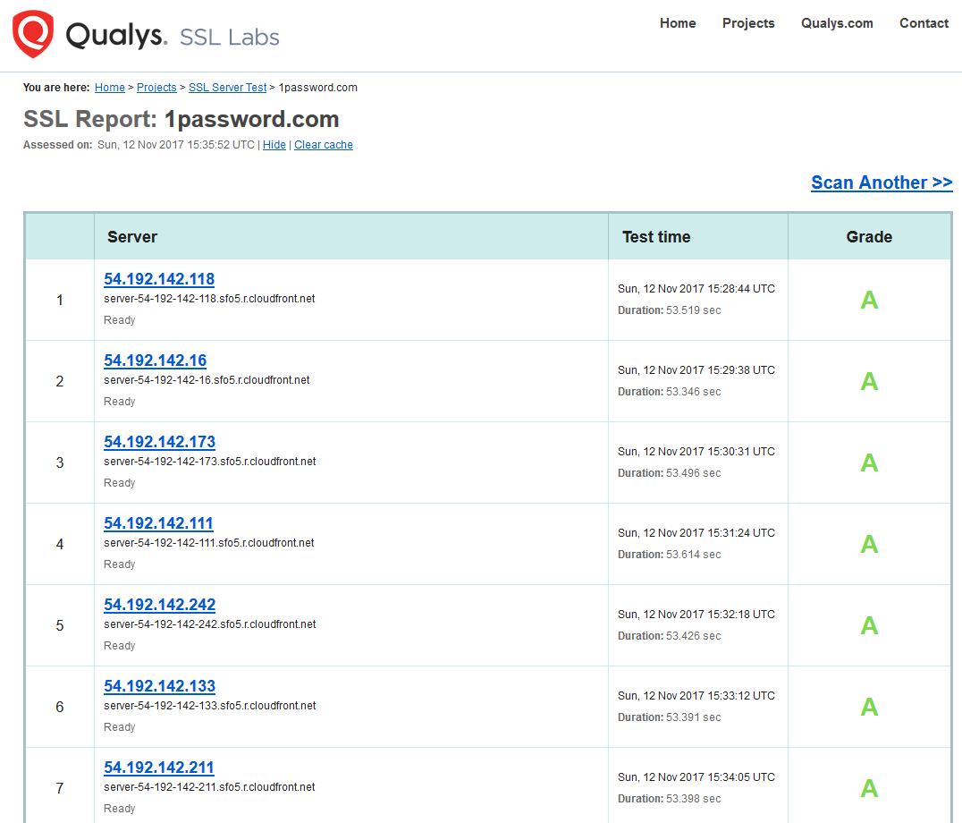
Task: Follow the Home breadcrumb link
Action: click(110, 88)
